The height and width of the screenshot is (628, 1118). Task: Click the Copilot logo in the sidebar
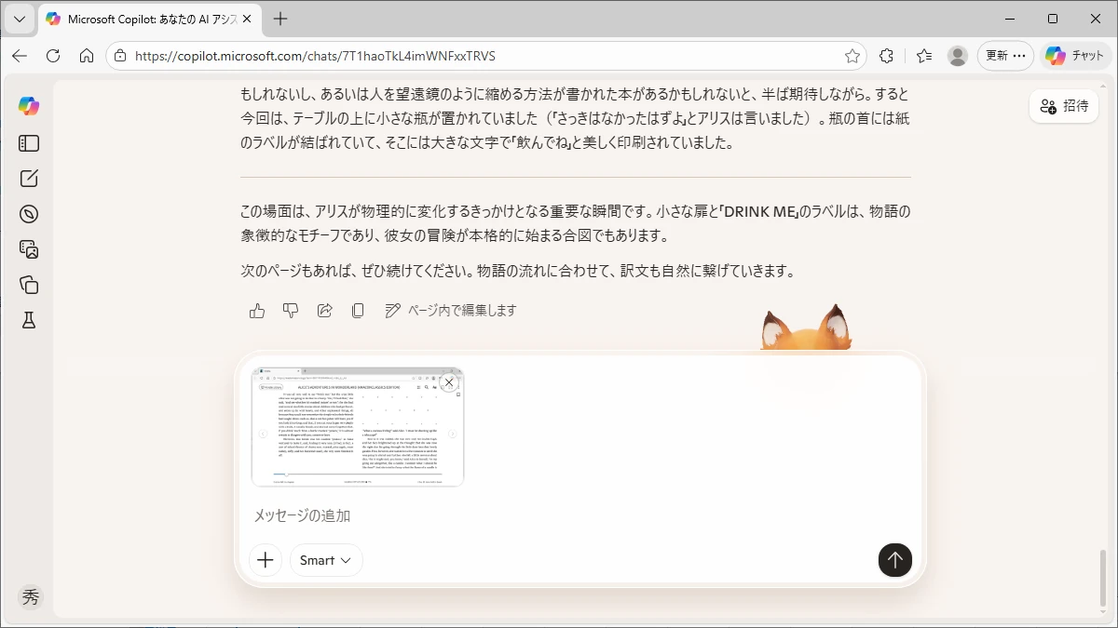(x=29, y=106)
